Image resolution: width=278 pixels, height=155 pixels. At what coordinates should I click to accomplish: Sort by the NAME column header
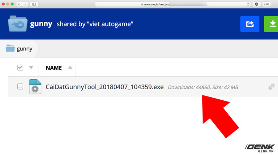[54, 68]
